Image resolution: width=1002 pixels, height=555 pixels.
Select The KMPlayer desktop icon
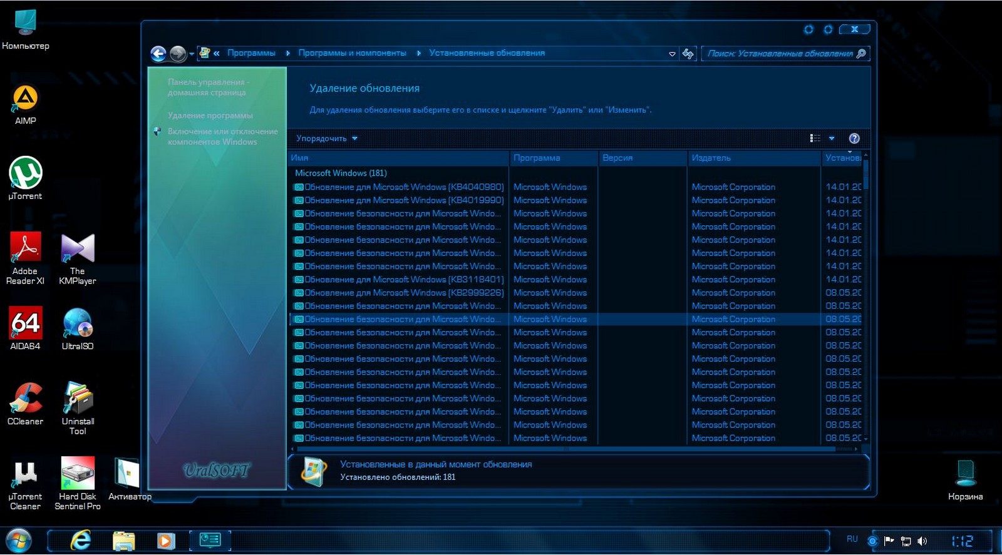click(78, 258)
